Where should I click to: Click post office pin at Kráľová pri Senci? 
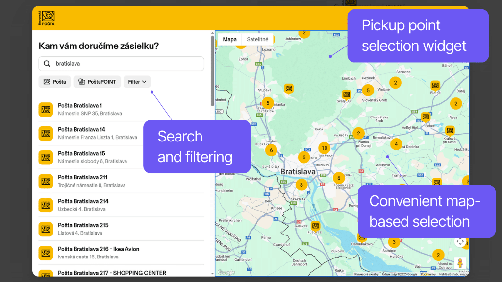[450, 131]
